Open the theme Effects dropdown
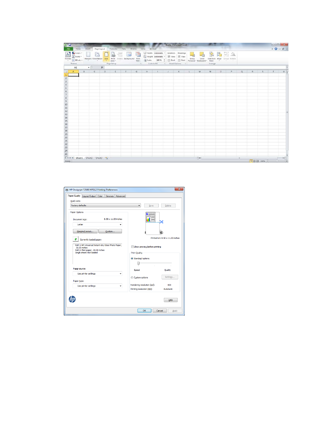The image size is (312, 441). point(78,60)
